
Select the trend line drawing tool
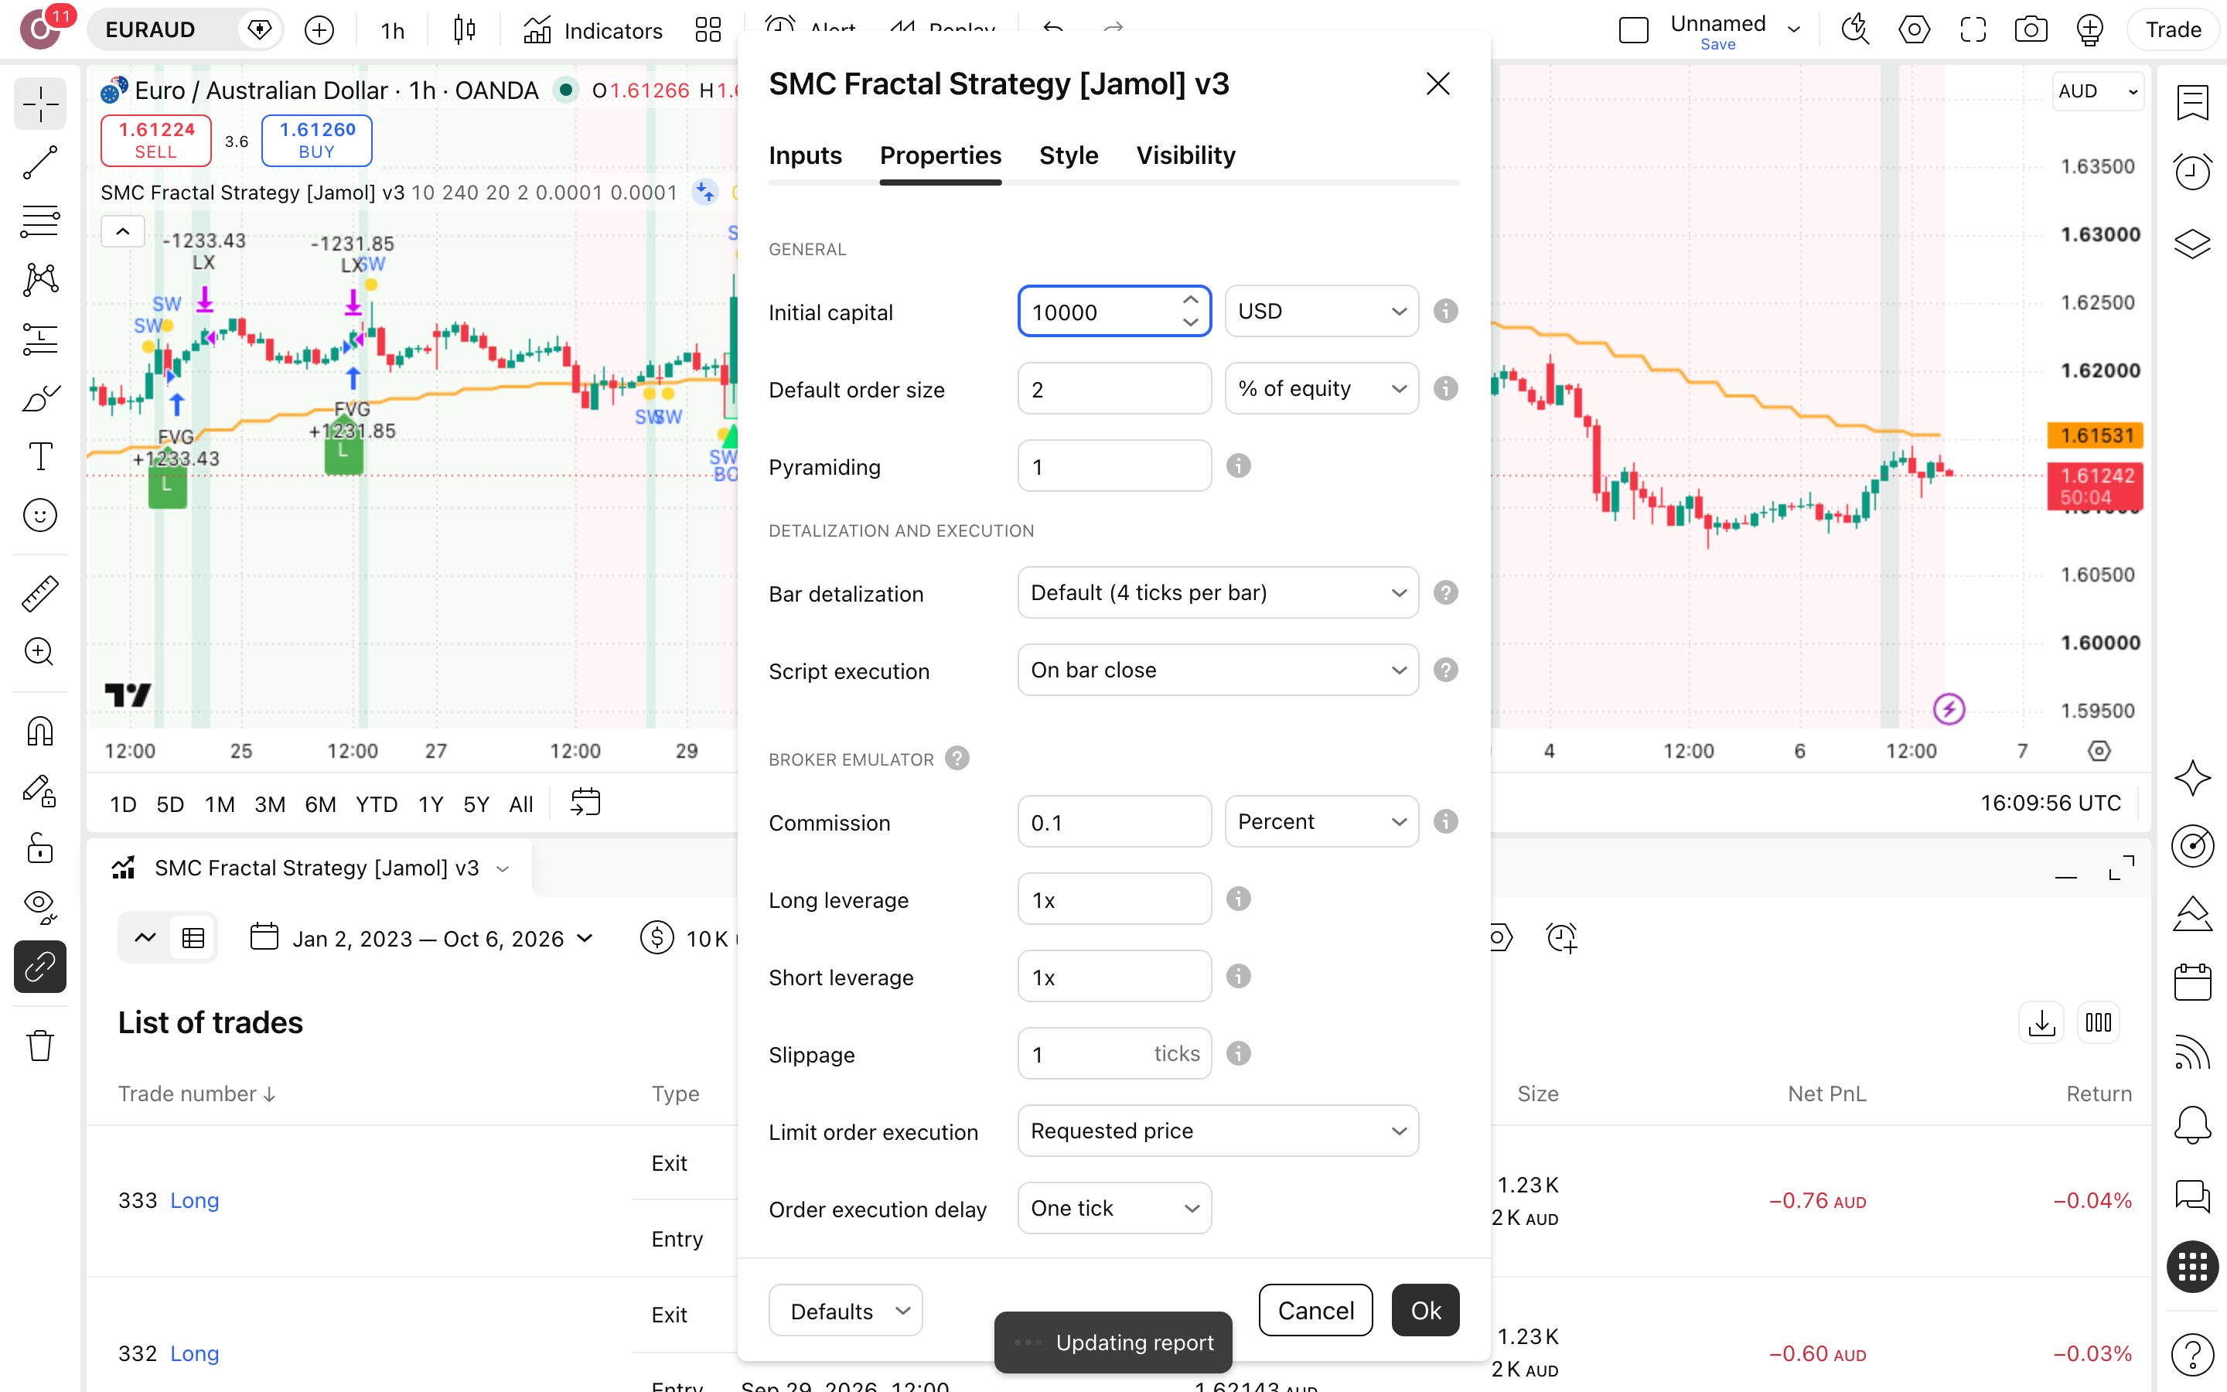39,162
